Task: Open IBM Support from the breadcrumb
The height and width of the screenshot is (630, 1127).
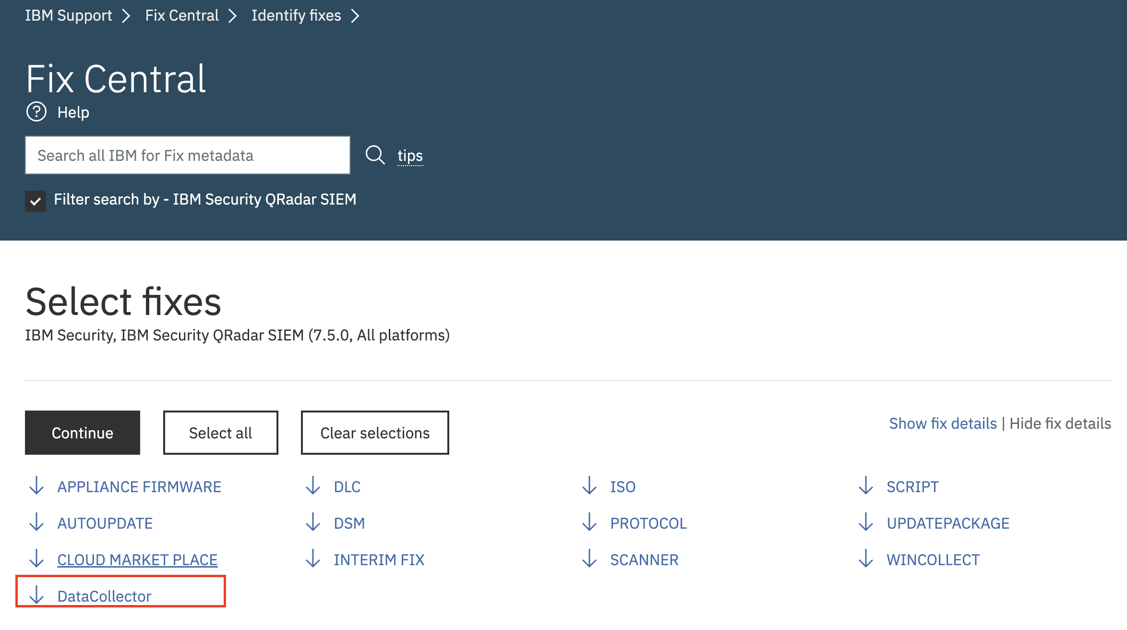Action: tap(68, 15)
